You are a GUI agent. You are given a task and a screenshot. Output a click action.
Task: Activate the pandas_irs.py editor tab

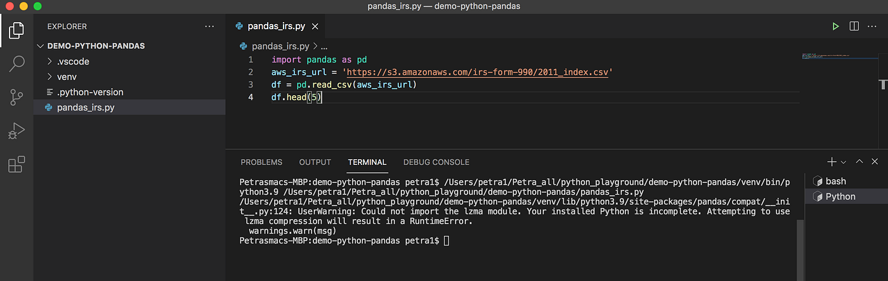[277, 27]
